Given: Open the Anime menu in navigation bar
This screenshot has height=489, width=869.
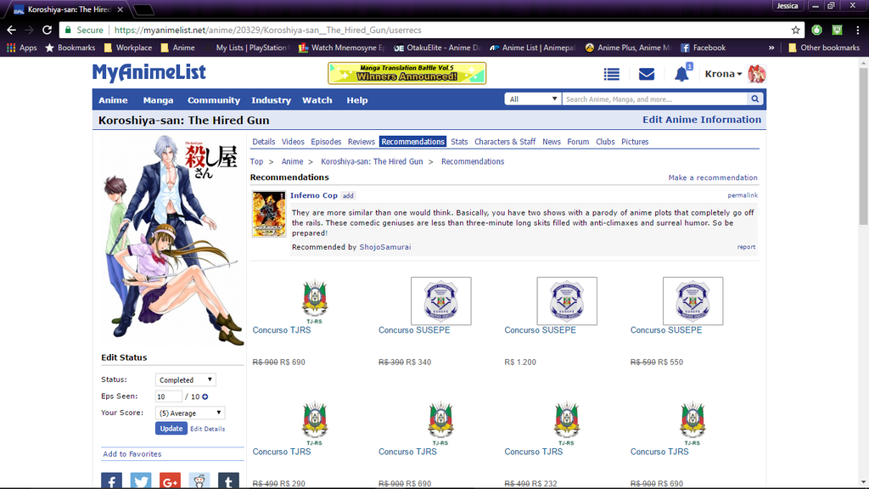Looking at the screenshot, I should (113, 100).
